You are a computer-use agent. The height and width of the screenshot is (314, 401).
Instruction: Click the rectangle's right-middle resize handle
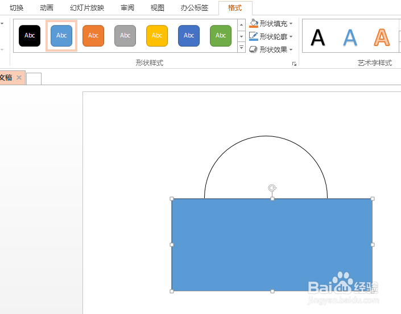(373, 245)
